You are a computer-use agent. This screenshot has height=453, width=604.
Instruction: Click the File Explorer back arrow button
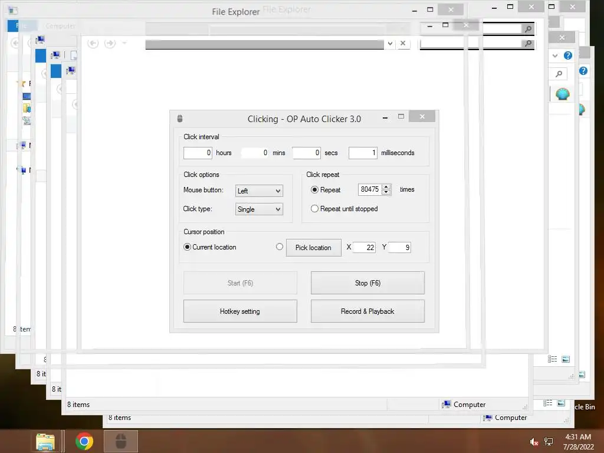point(93,43)
